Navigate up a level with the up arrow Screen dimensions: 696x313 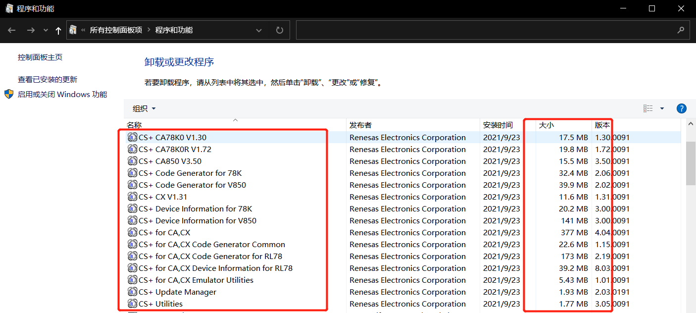tap(58, 30)
